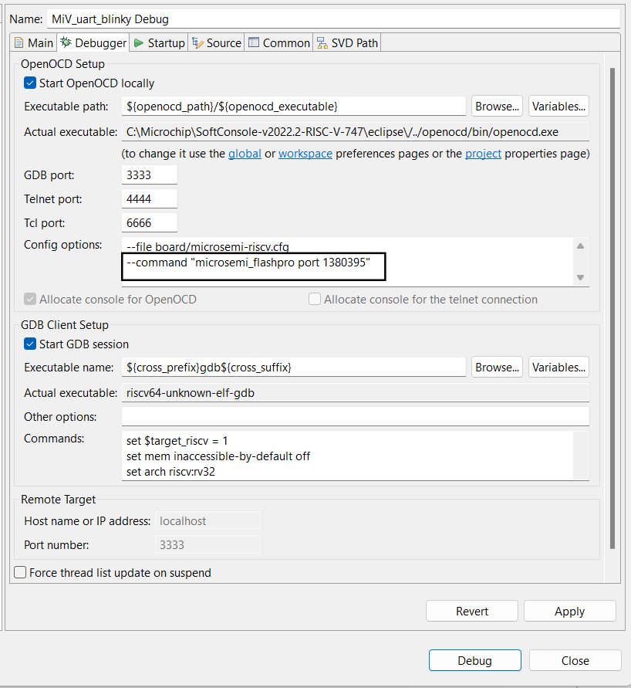Open the global preferences link
Viewport: 631px width, 688px height.
pyautogui.click(x=245, y=154)
